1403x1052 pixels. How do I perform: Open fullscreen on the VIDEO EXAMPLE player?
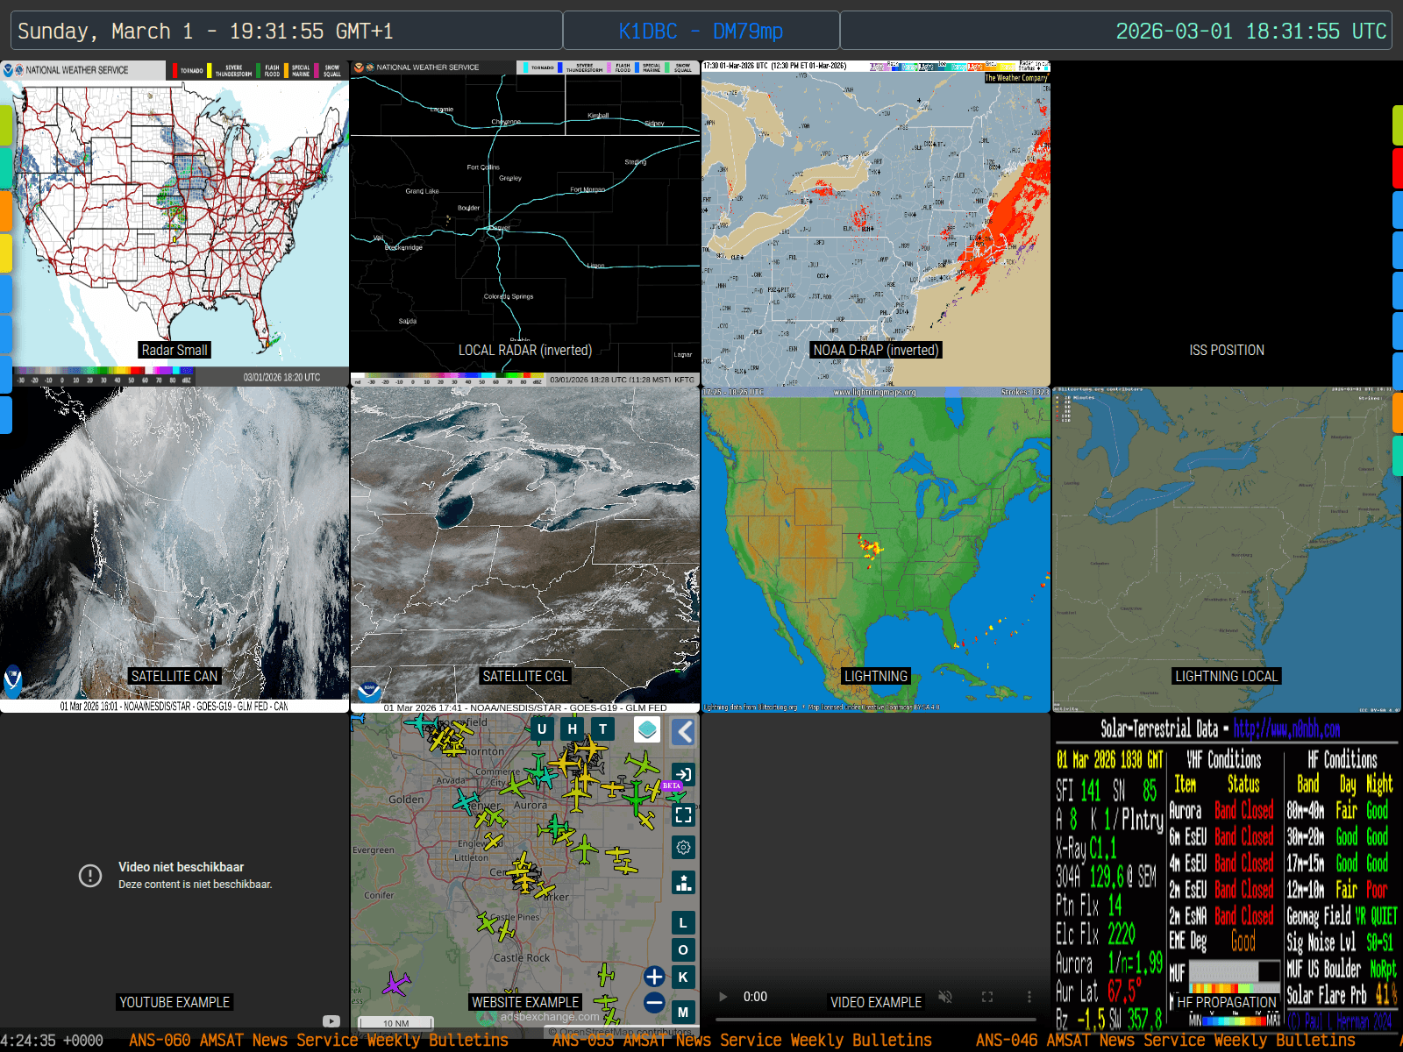pos(987,997)
